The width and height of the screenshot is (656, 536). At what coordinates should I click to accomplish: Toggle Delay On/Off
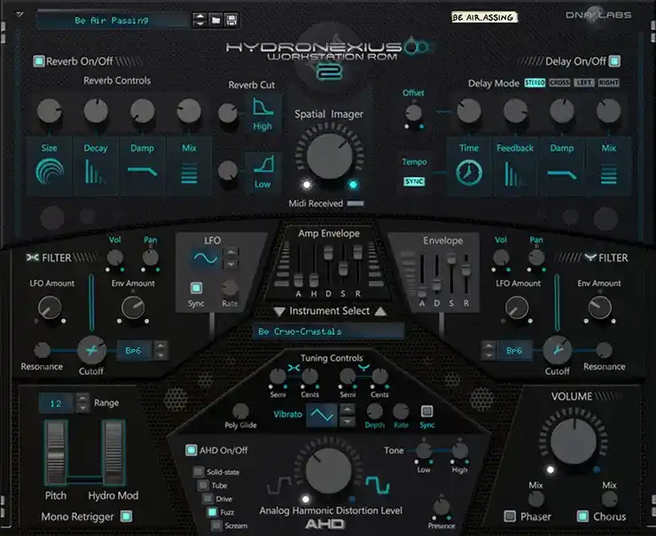(x=614, y=61)
